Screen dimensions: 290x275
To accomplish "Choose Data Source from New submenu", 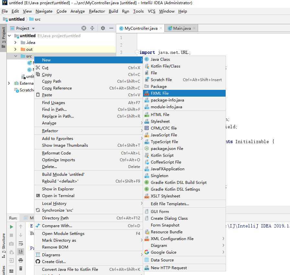I will pyautogui.click(x=184, y=260).
